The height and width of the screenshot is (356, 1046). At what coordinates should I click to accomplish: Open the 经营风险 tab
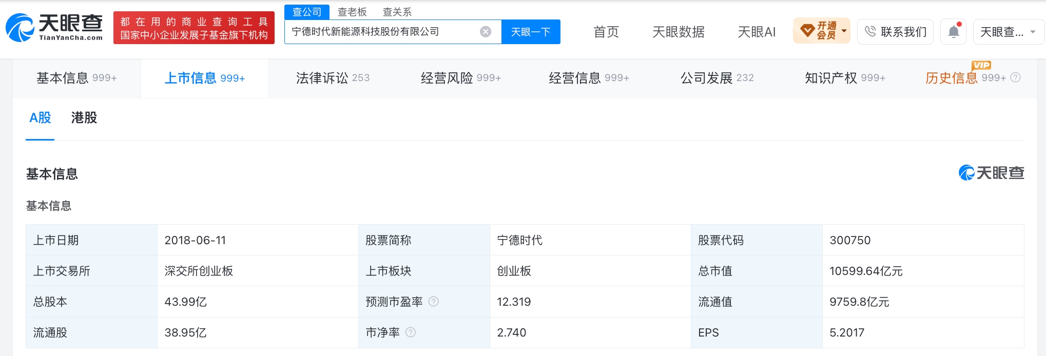point(461,78)
